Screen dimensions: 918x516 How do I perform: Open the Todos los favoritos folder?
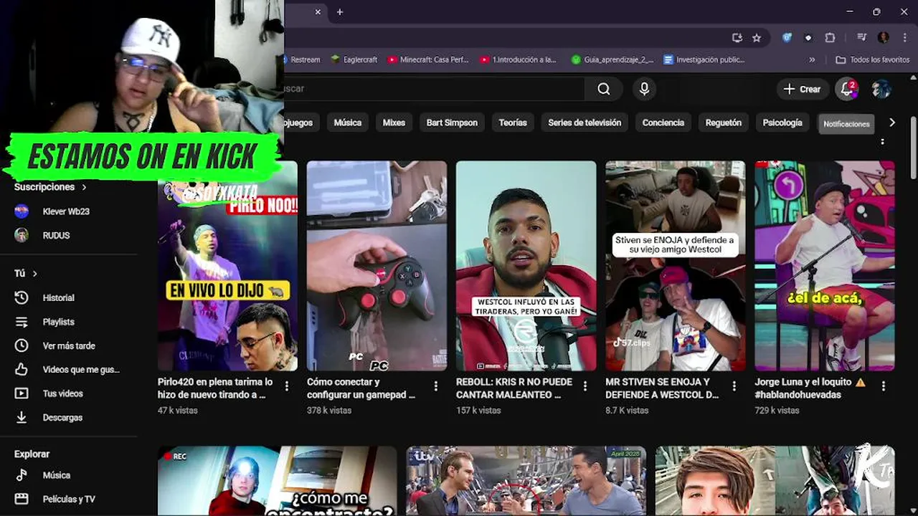tap(873, 60)
